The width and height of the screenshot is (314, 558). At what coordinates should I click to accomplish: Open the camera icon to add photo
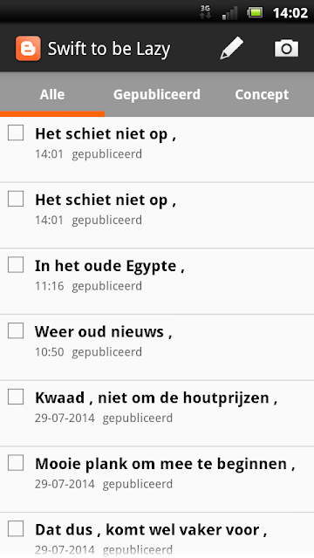[x=286, y=48]
